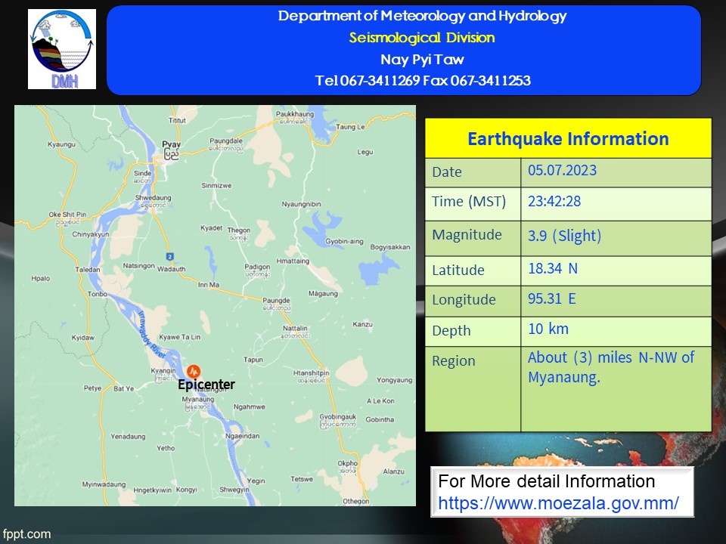Click the Gyobin-aing label on the map
The image size is (726, 544).
[344, 241]
